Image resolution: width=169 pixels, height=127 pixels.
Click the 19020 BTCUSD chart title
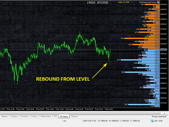[x=97, y=2]
